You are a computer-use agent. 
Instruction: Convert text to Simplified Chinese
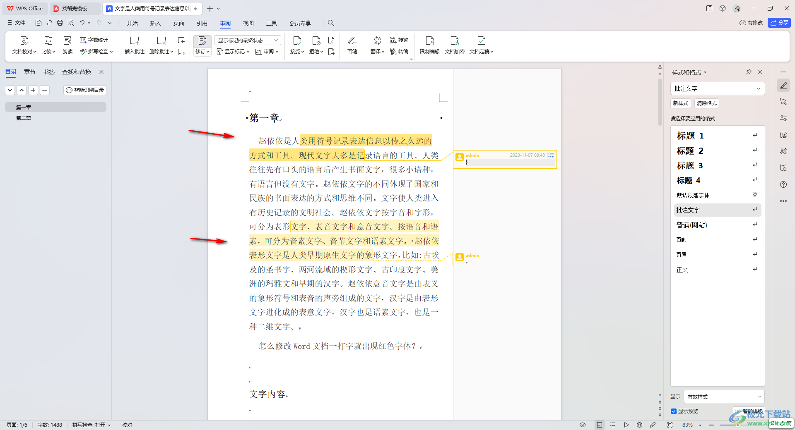click(399, 52)
